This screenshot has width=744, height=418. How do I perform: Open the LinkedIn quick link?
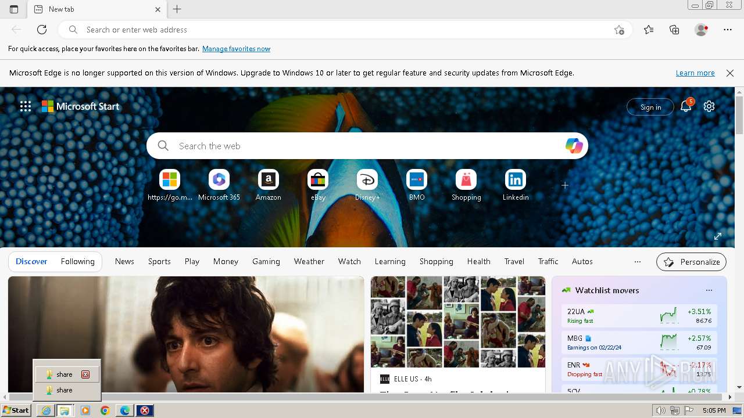[516, 186]
